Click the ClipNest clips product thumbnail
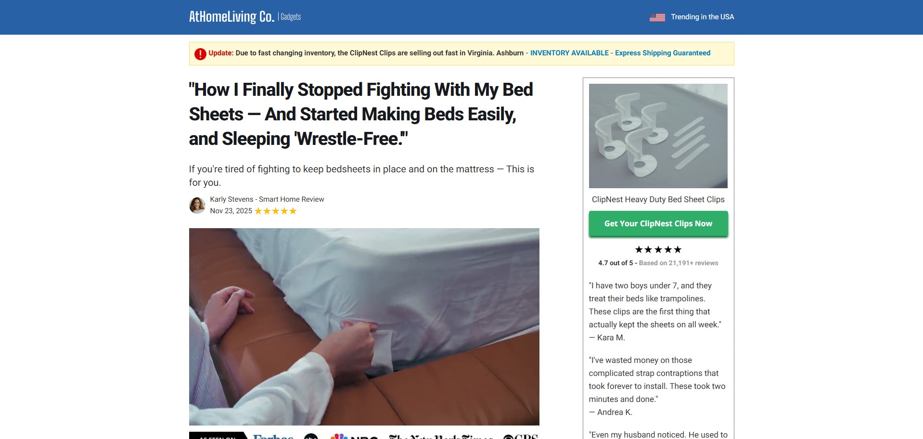The width and height of the screenshot is (923, 439). point(658,136)
